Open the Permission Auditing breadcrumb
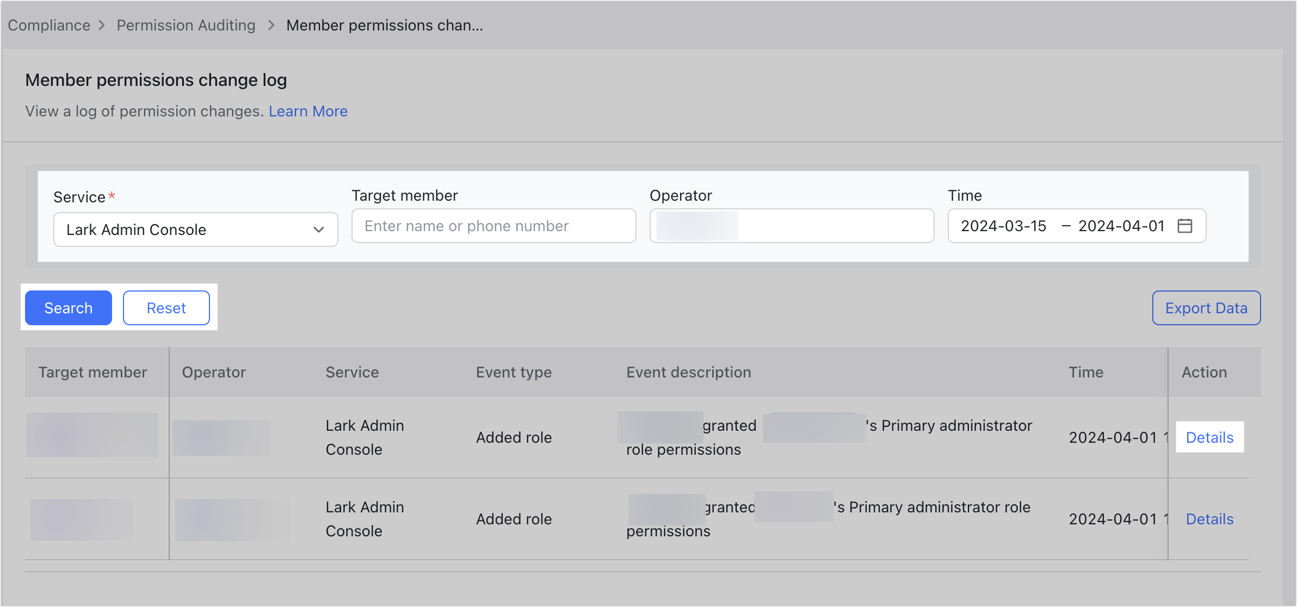This screenshot has height=607, width=1297. click(x=185, y=25)
